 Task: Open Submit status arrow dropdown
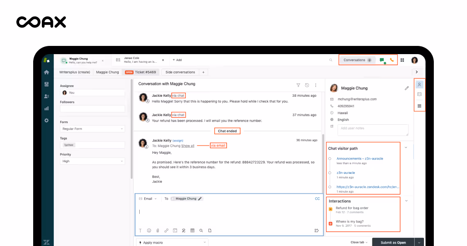[x=419, y=242]
